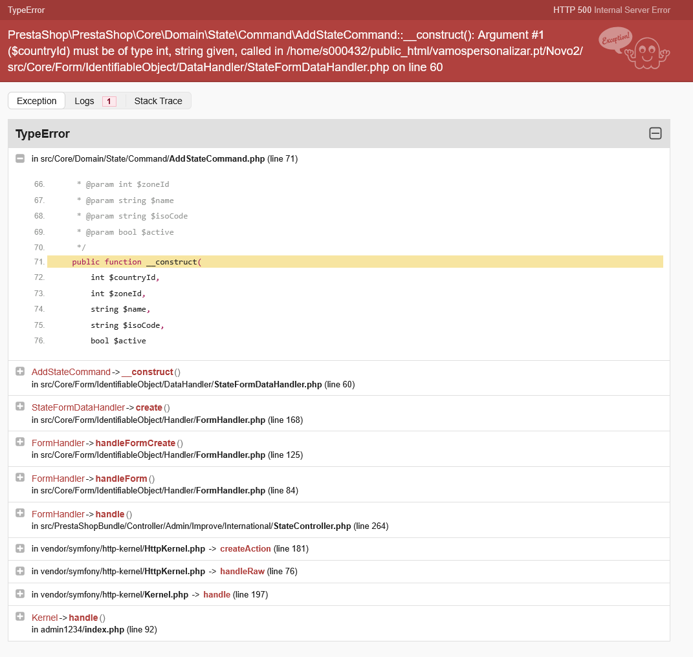Expand the FormHandler->handle trace entry
The image size is (693, 657).
pyautogui.click(x=20, y=513)
